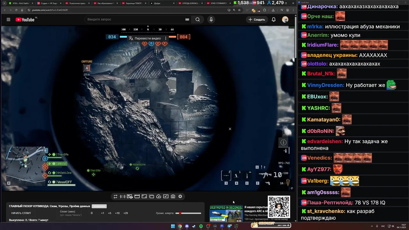The width and height of the screenshot is (409, 230).
Task: Open the Windows Start menu
Action: [x=173, y=226]
